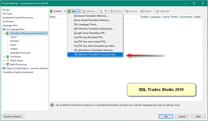208x121 pixels.
Task: Click the Enabled column header
Action: click(145, 17)
